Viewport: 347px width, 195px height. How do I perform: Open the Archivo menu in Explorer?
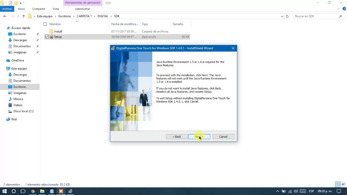pos(7,9)
